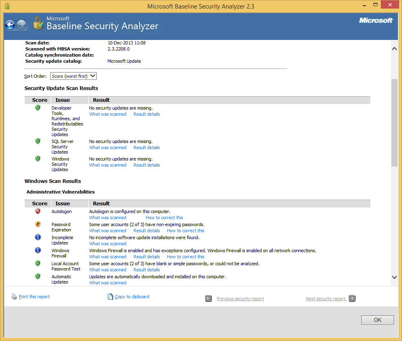This screenshot has height=341, width=402.
Task: Click the vertical scrollbar down arrow
Action: click(x=394, y=277)
